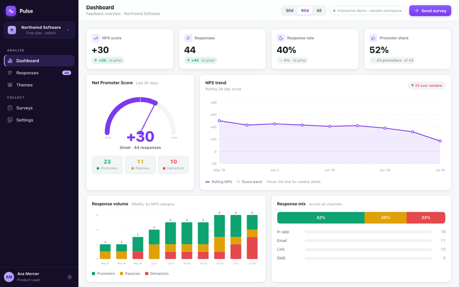
Task: Click the 44 badge next to Responses
Action: tap(66, 73)
